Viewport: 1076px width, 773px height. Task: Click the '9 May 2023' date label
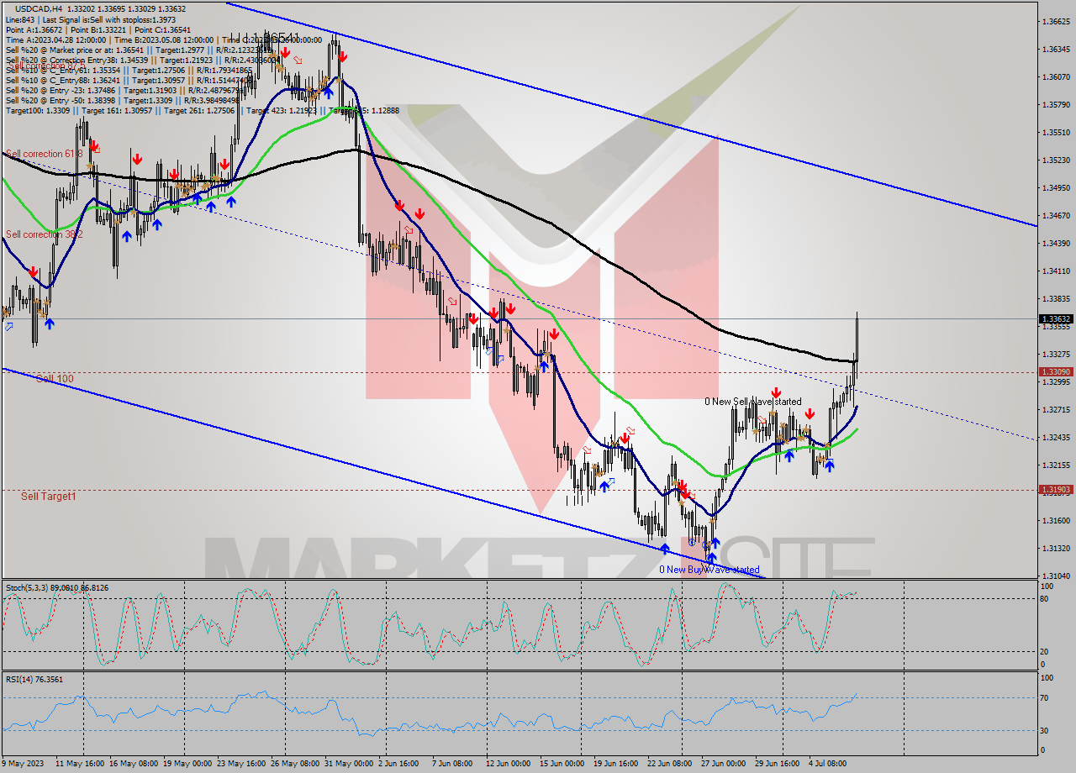(x=24, y=764)
